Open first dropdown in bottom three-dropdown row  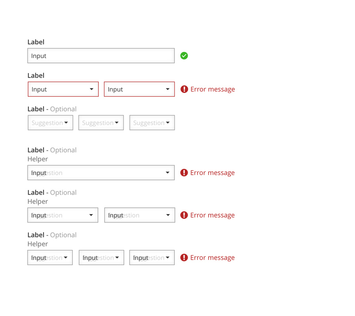point(50,257)
